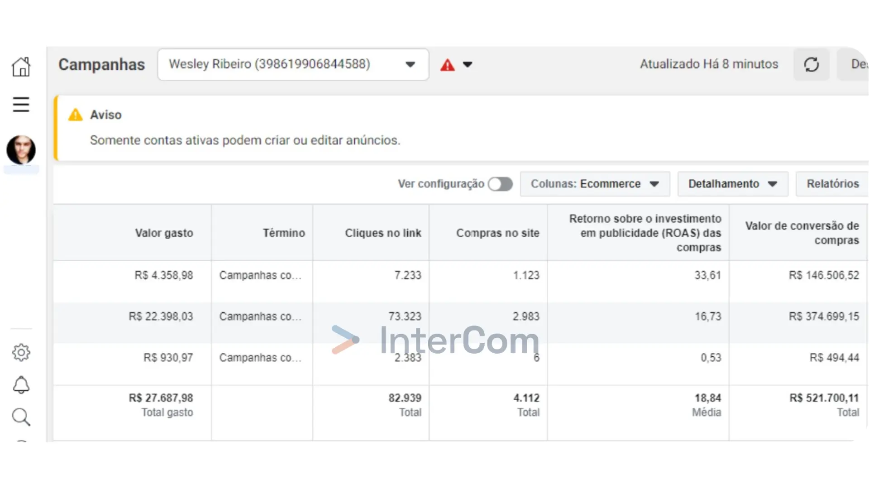Click the 1.123 purchases value
The image size is (869, 489).
click(526, 275)
